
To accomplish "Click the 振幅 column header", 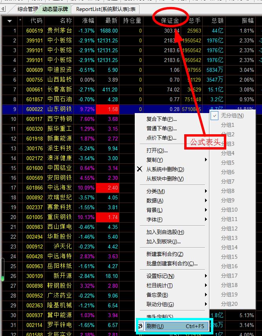I will pyautogui.click(x=247, y=20).
